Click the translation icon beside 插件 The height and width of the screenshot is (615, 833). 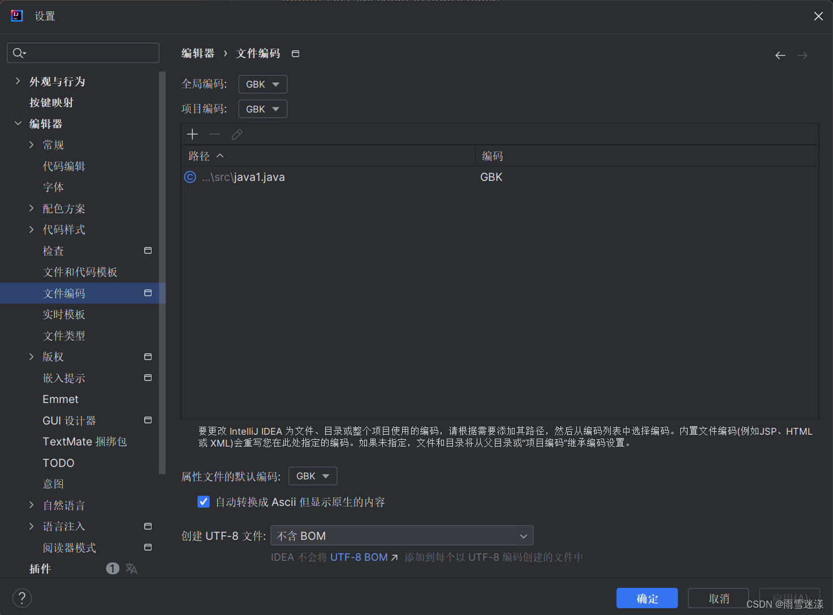[131, 568]
